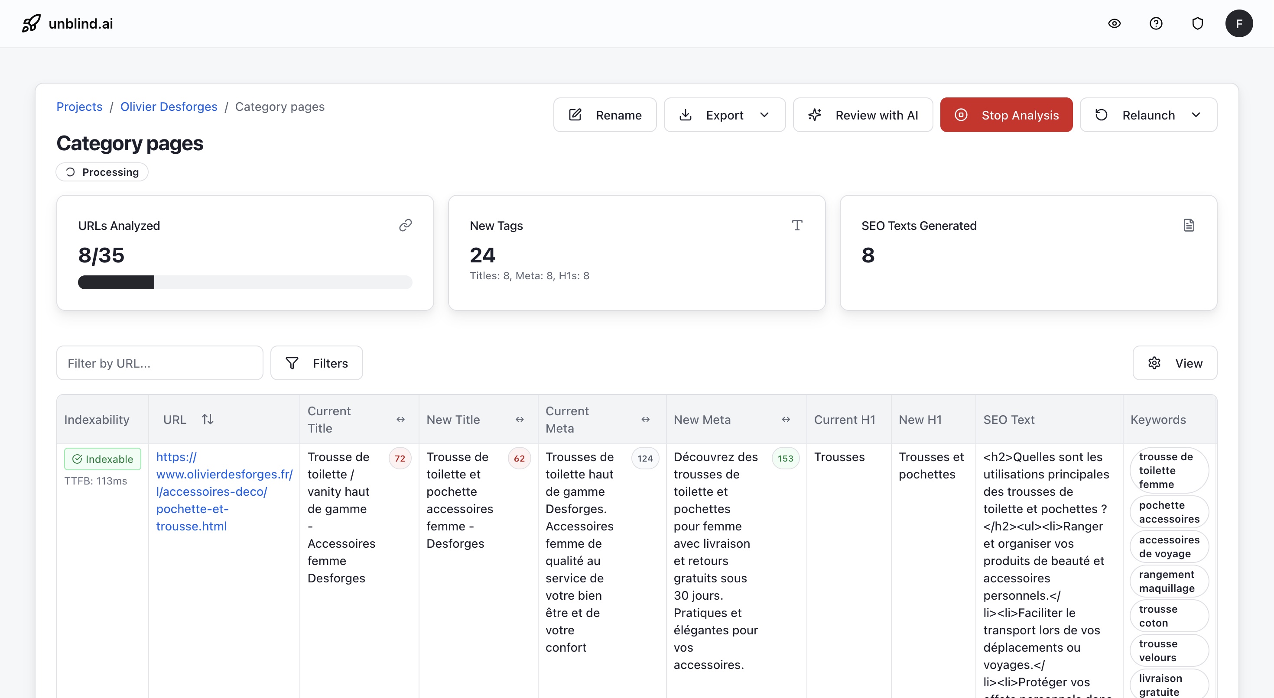The image size is (1274, 698).
Task: Open the View settings button
Action: [1175, 363]
